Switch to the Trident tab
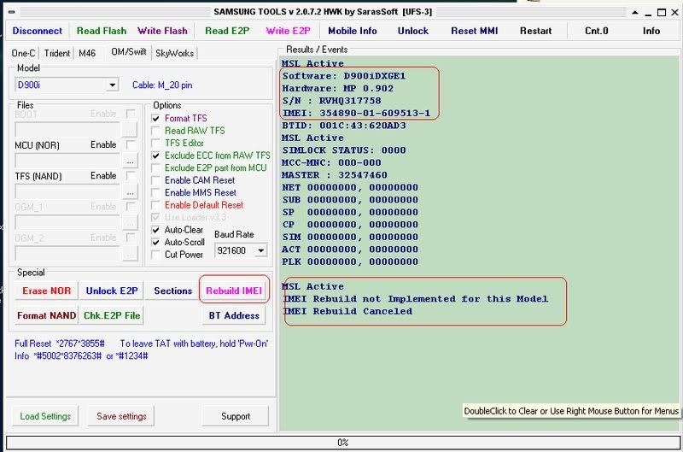Image resolution: width=683 pixels, height=452 pixels. tap(56, 53)
